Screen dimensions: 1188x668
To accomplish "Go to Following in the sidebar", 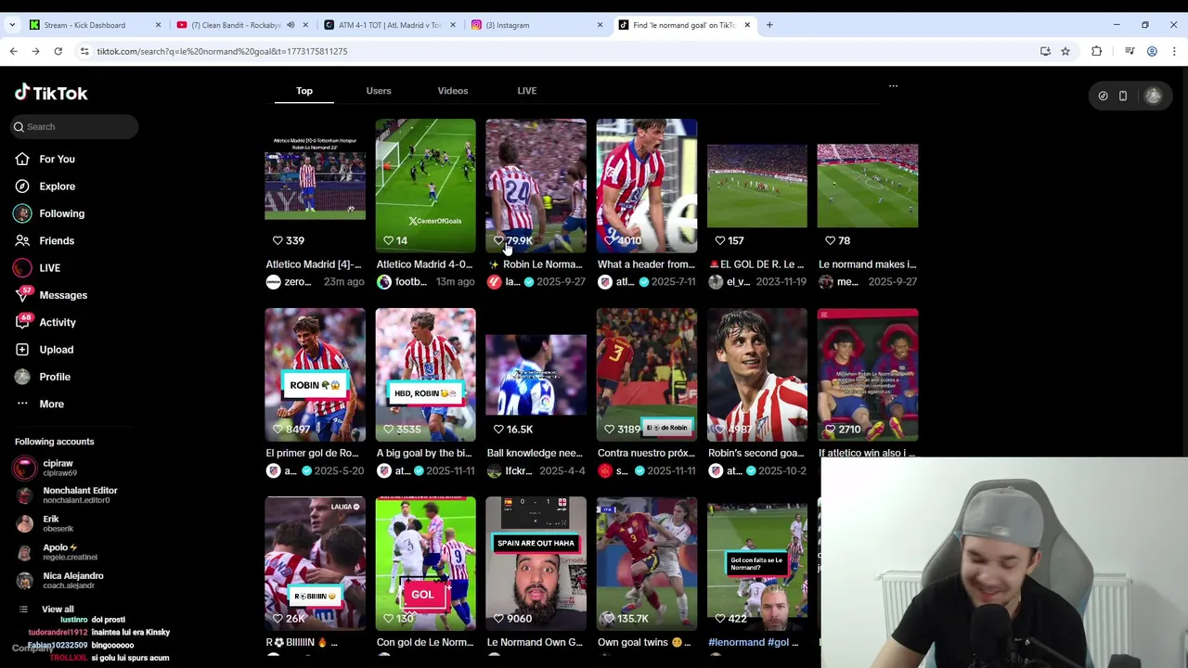I will coord(61,213).
